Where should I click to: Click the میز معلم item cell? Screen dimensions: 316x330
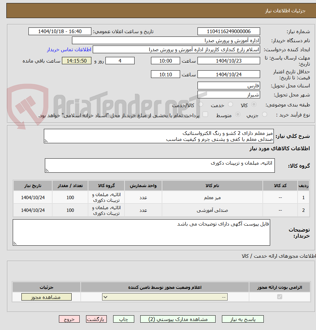tap(212, 197)
